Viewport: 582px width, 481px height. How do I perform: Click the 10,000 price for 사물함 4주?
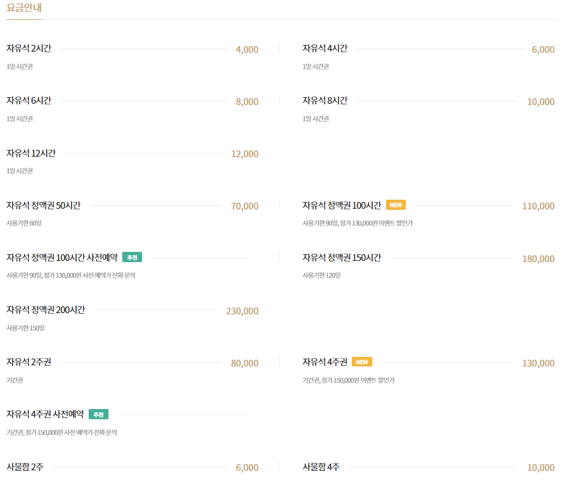(541, 468)
